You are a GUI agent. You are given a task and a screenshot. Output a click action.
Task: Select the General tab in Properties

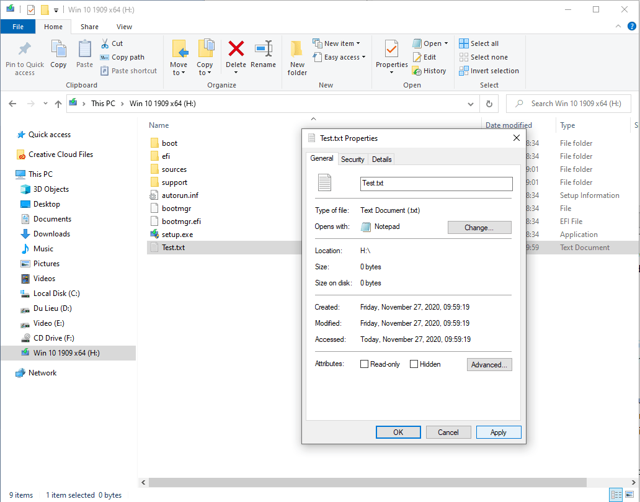pyautogui.click(x=322, y=158)
